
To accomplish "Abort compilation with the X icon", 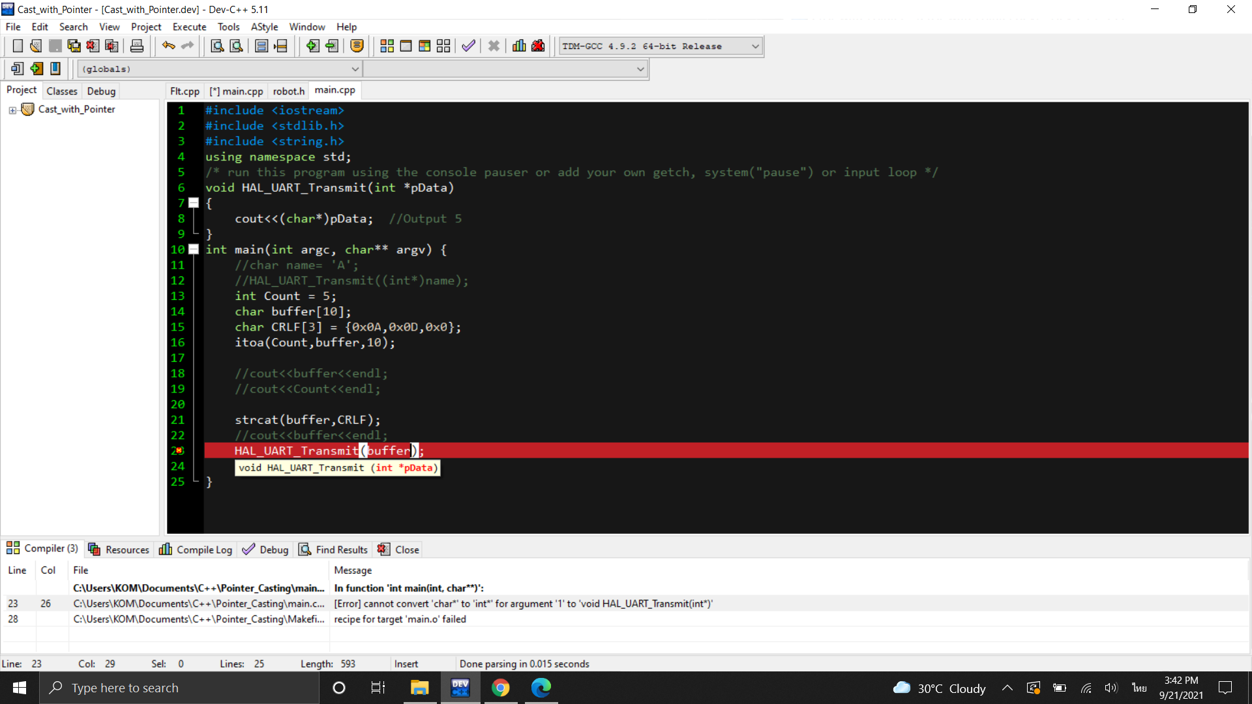I will [494, 46].
